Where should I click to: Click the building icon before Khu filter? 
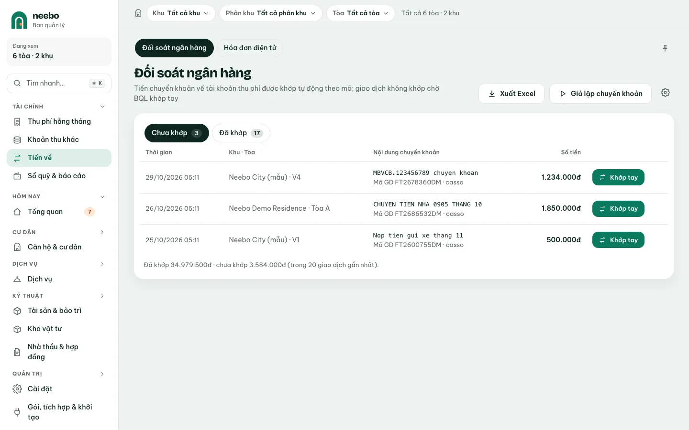point(138,13)
